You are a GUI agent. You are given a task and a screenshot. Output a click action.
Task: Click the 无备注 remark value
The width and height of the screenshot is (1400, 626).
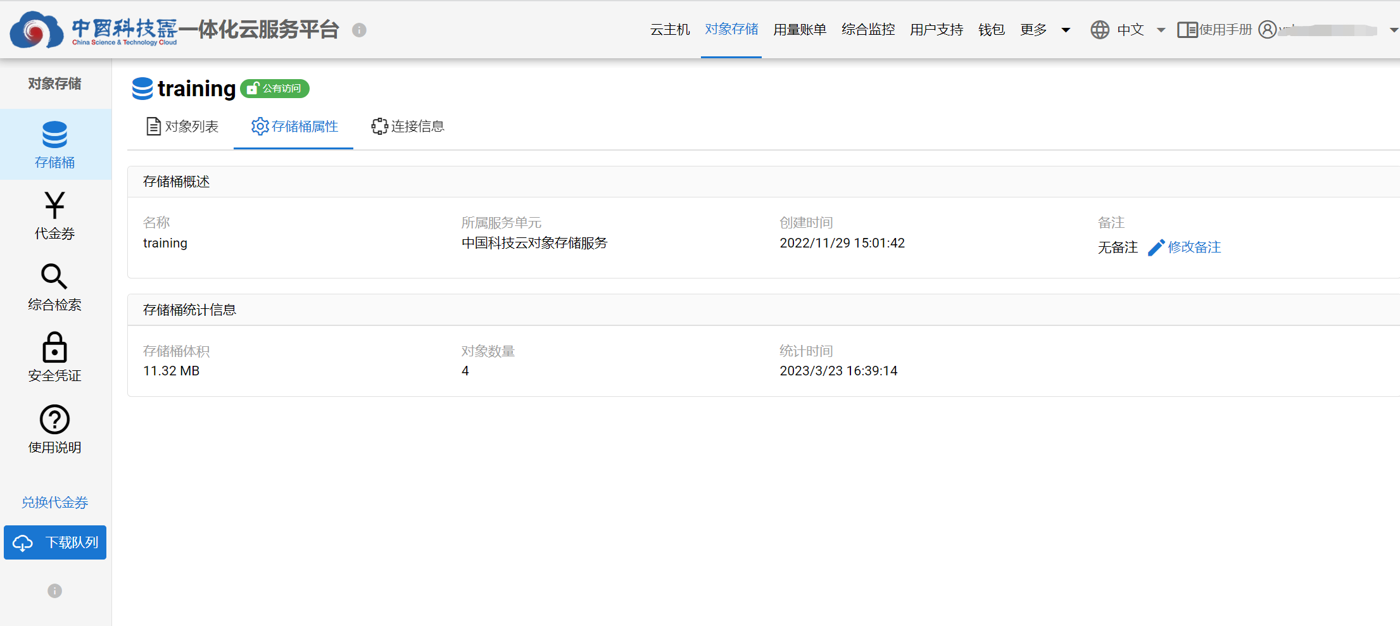[x=1118, y=247]
